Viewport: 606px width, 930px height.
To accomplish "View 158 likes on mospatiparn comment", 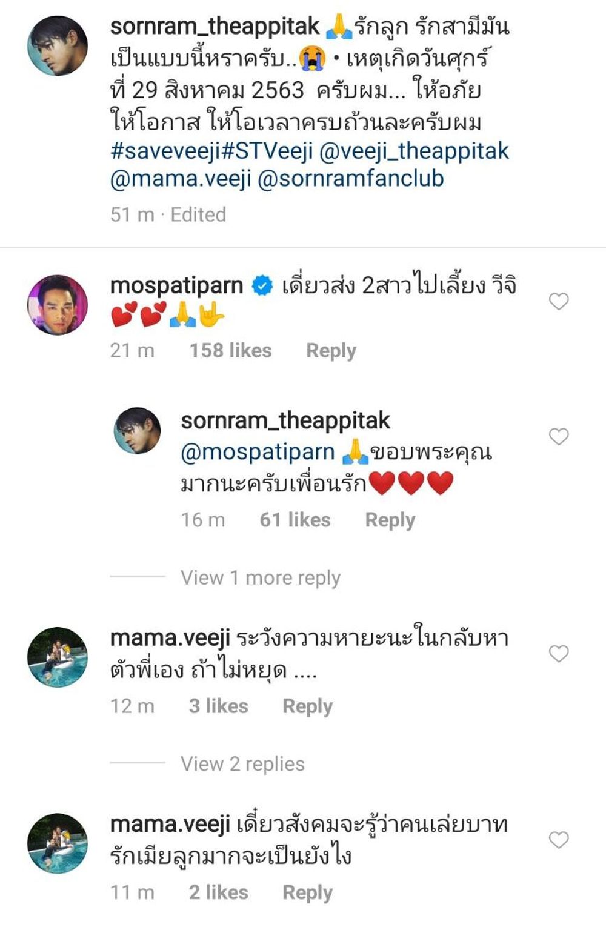I will pyautogui.click(x=230, y=351).
